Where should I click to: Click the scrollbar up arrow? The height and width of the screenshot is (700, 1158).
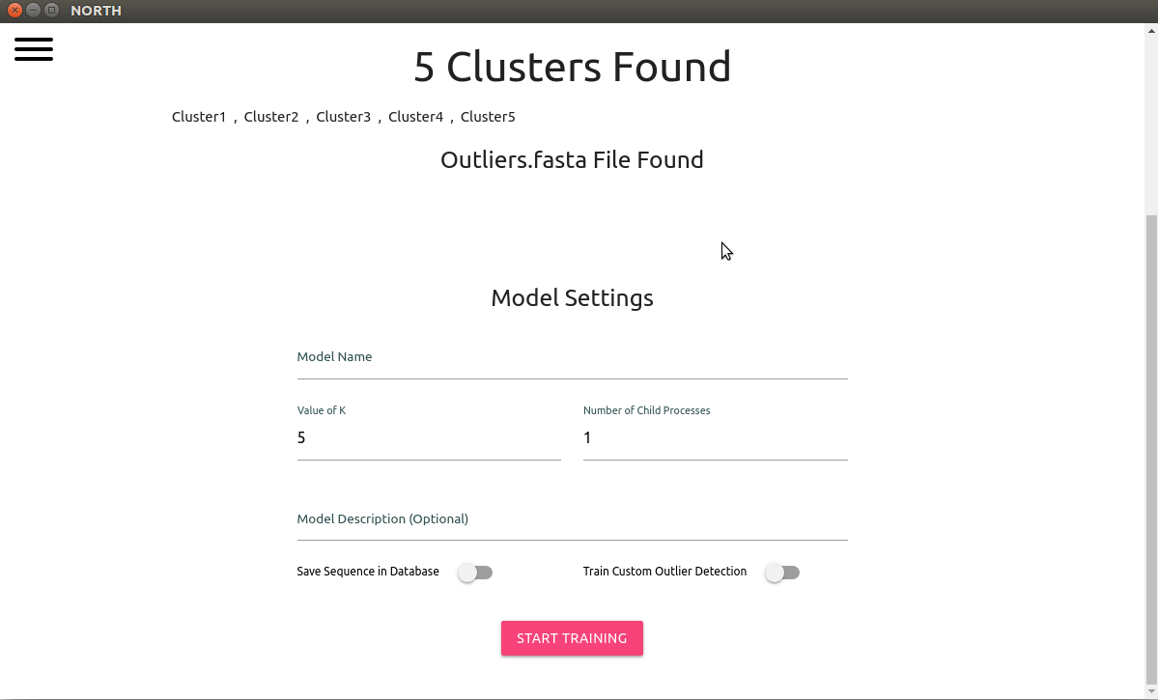1151,30
